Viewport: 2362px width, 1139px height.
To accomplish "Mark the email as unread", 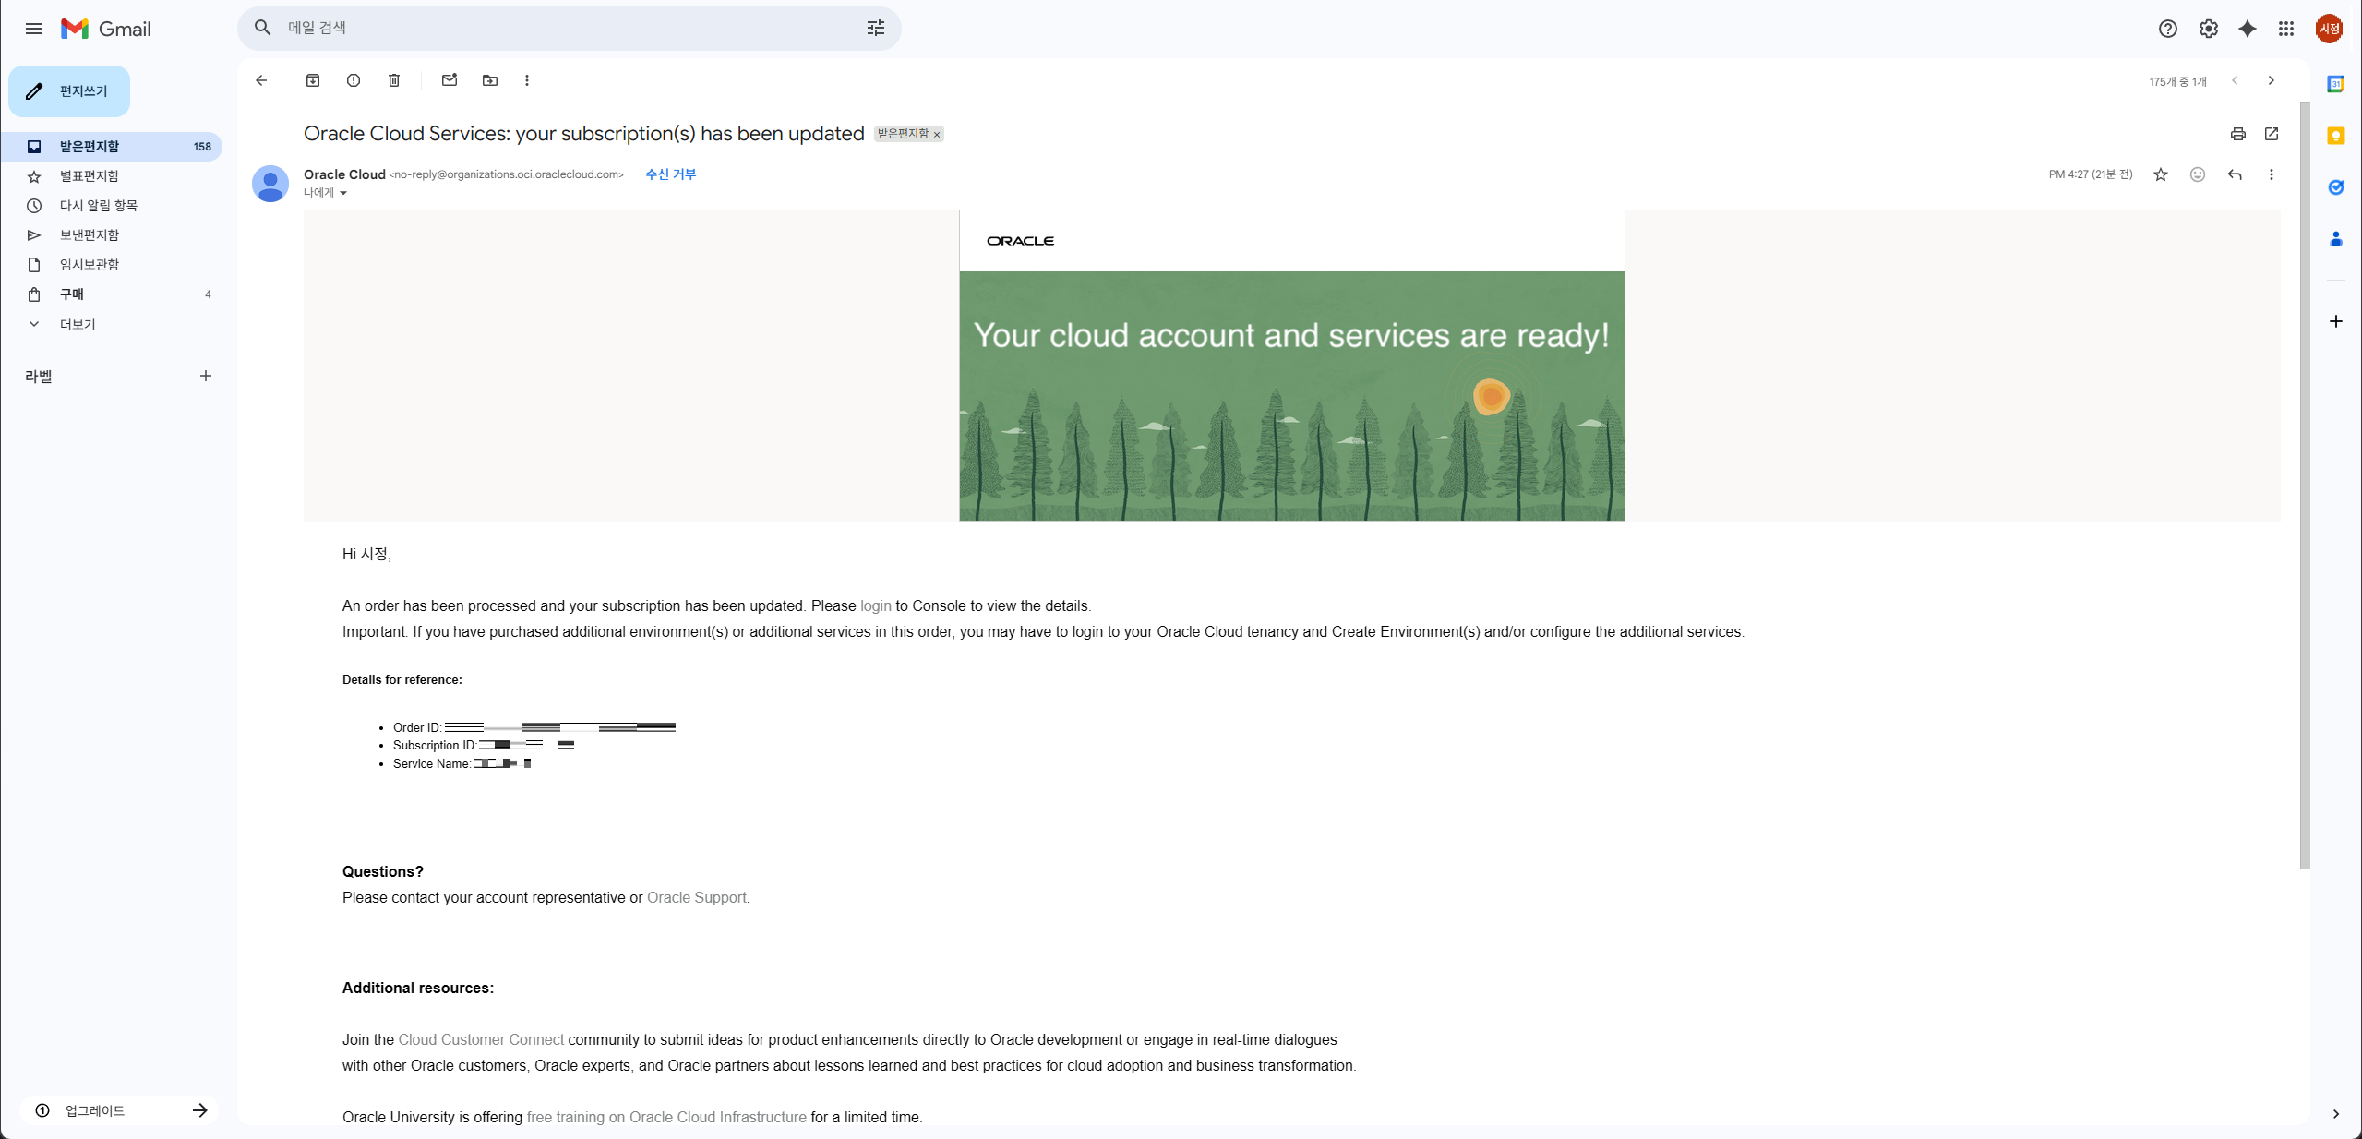I will click(x=450, y=80).
